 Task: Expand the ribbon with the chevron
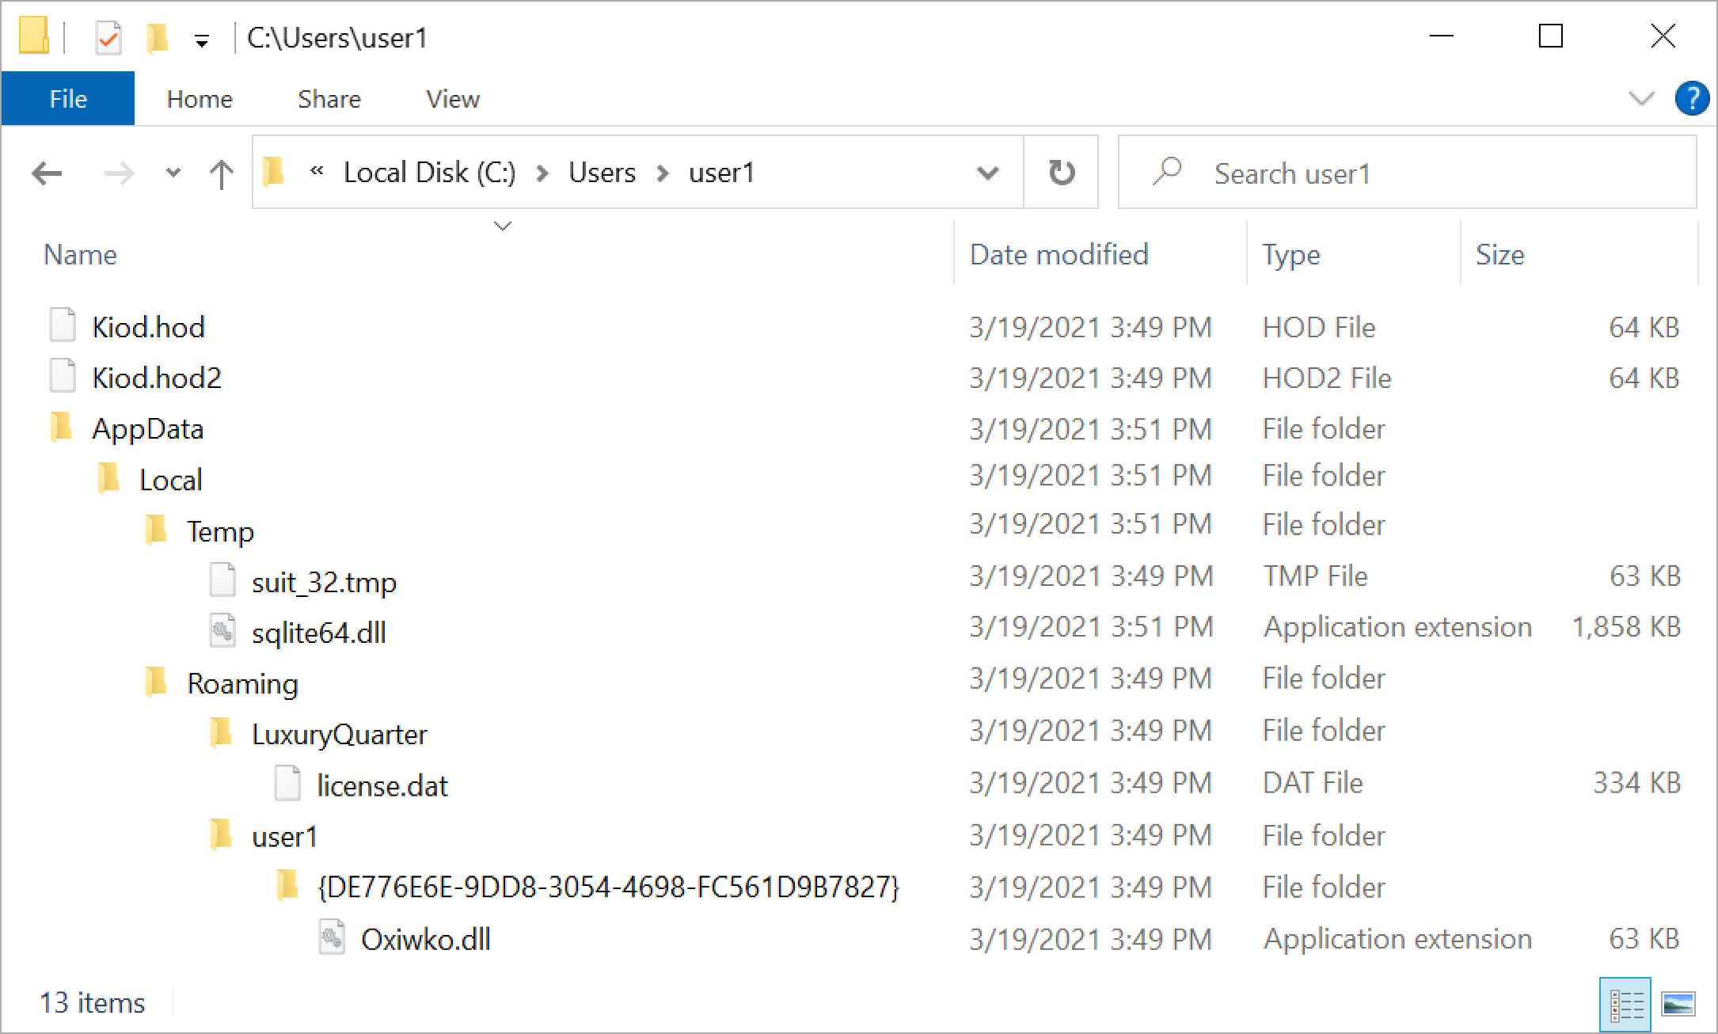1641,99
